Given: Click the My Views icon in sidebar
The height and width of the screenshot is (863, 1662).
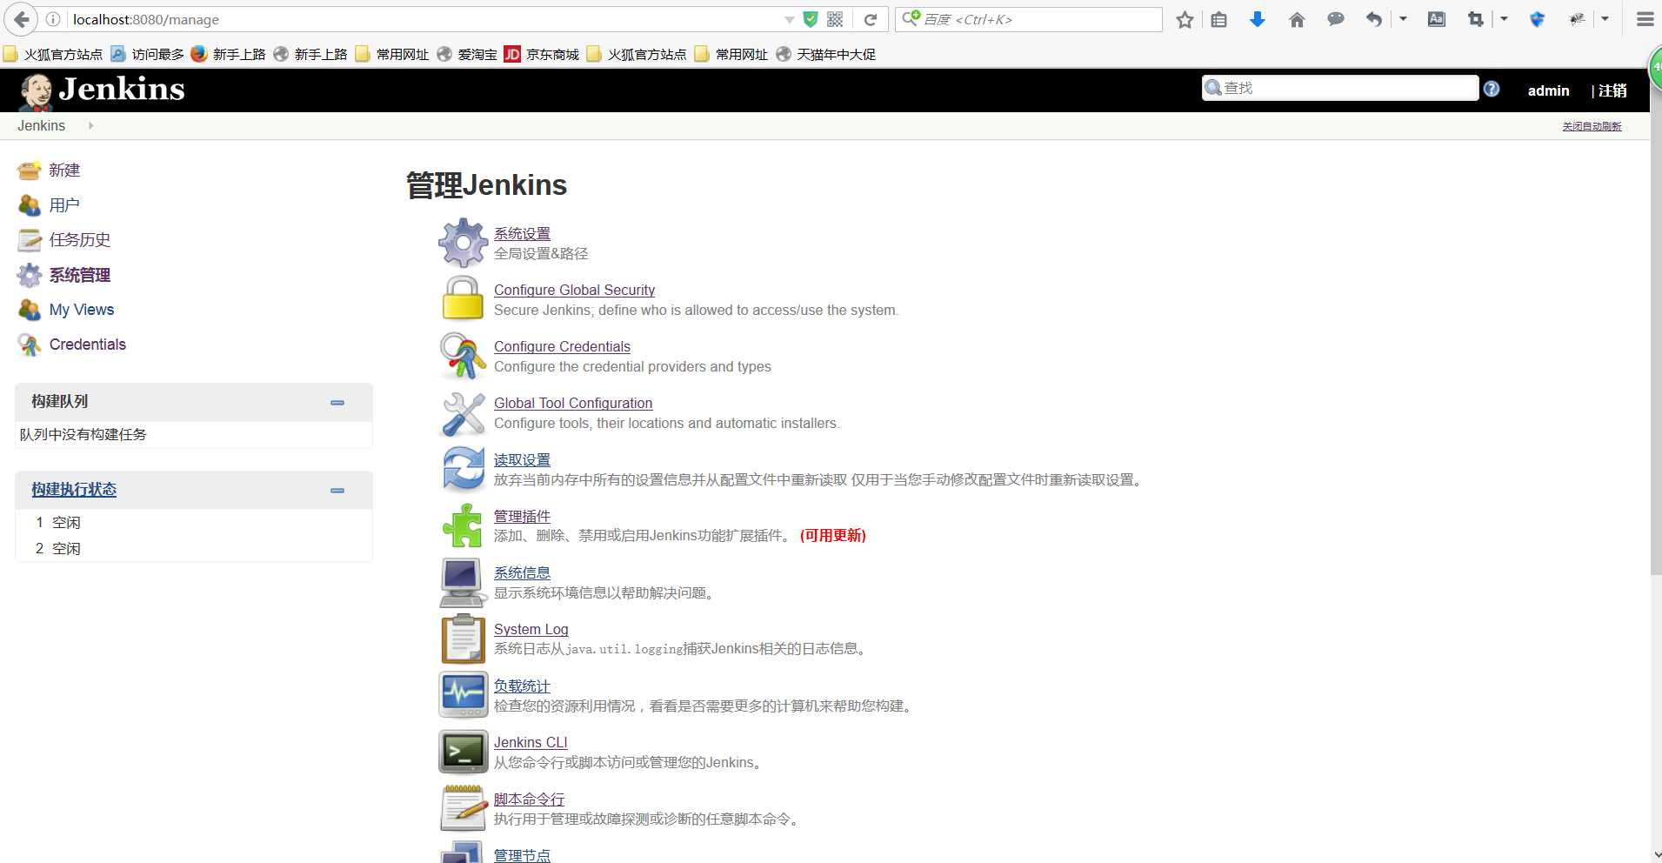Looking at the screenshot, I should 29,310.
